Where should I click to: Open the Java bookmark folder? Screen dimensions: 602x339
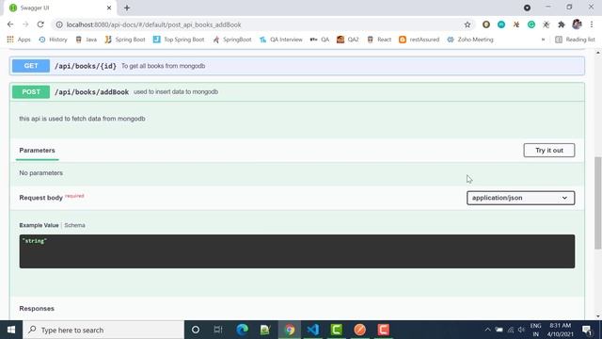point(86,40)
